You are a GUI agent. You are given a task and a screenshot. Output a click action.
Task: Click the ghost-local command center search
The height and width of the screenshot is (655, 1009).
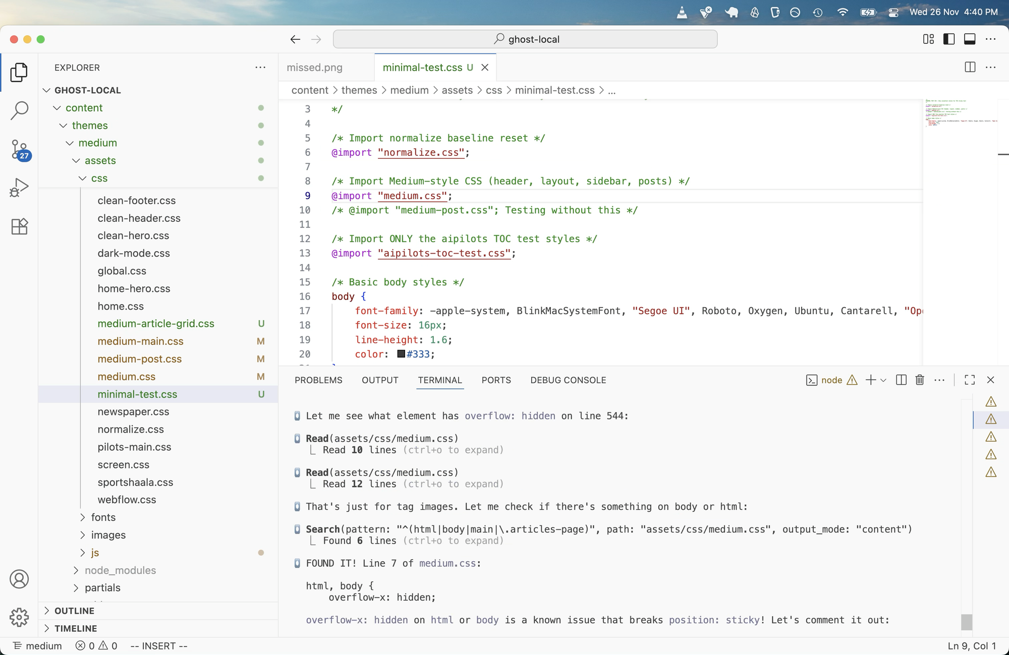pyautogui.click(x=525, y=39)
